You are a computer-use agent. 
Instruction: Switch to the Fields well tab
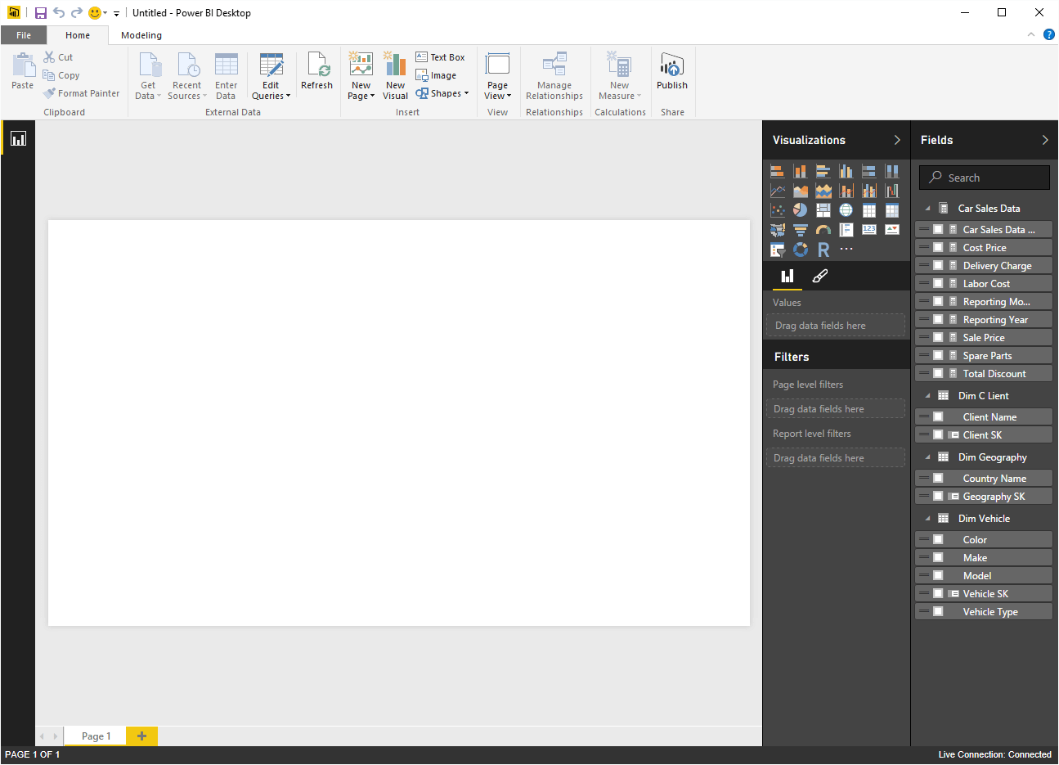(787, 277)
